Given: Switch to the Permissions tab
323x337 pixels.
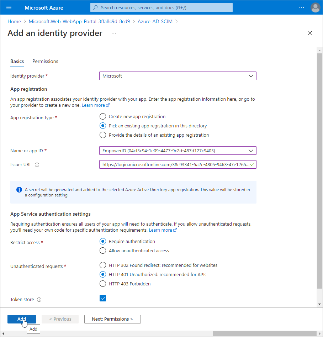Looking at the screenshot, I should 45,61.
